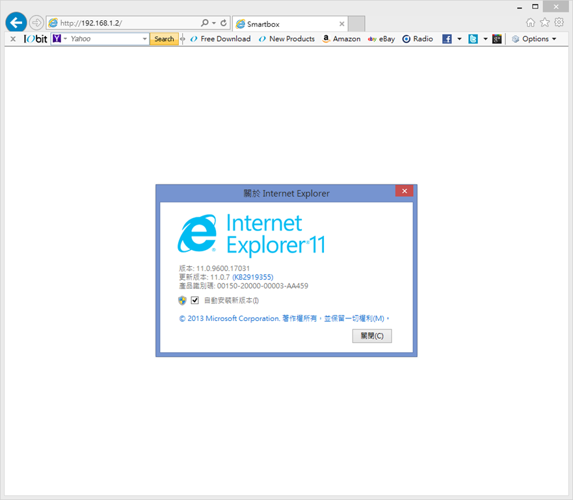Refresh the page with the reload icon
Viewport: 573px width, 500px height.
click(x=224, y=23)
